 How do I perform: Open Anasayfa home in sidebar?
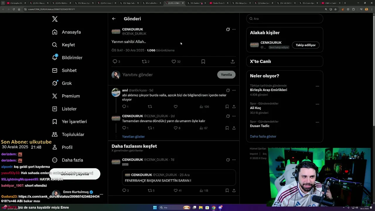click(x=66, y=32)
